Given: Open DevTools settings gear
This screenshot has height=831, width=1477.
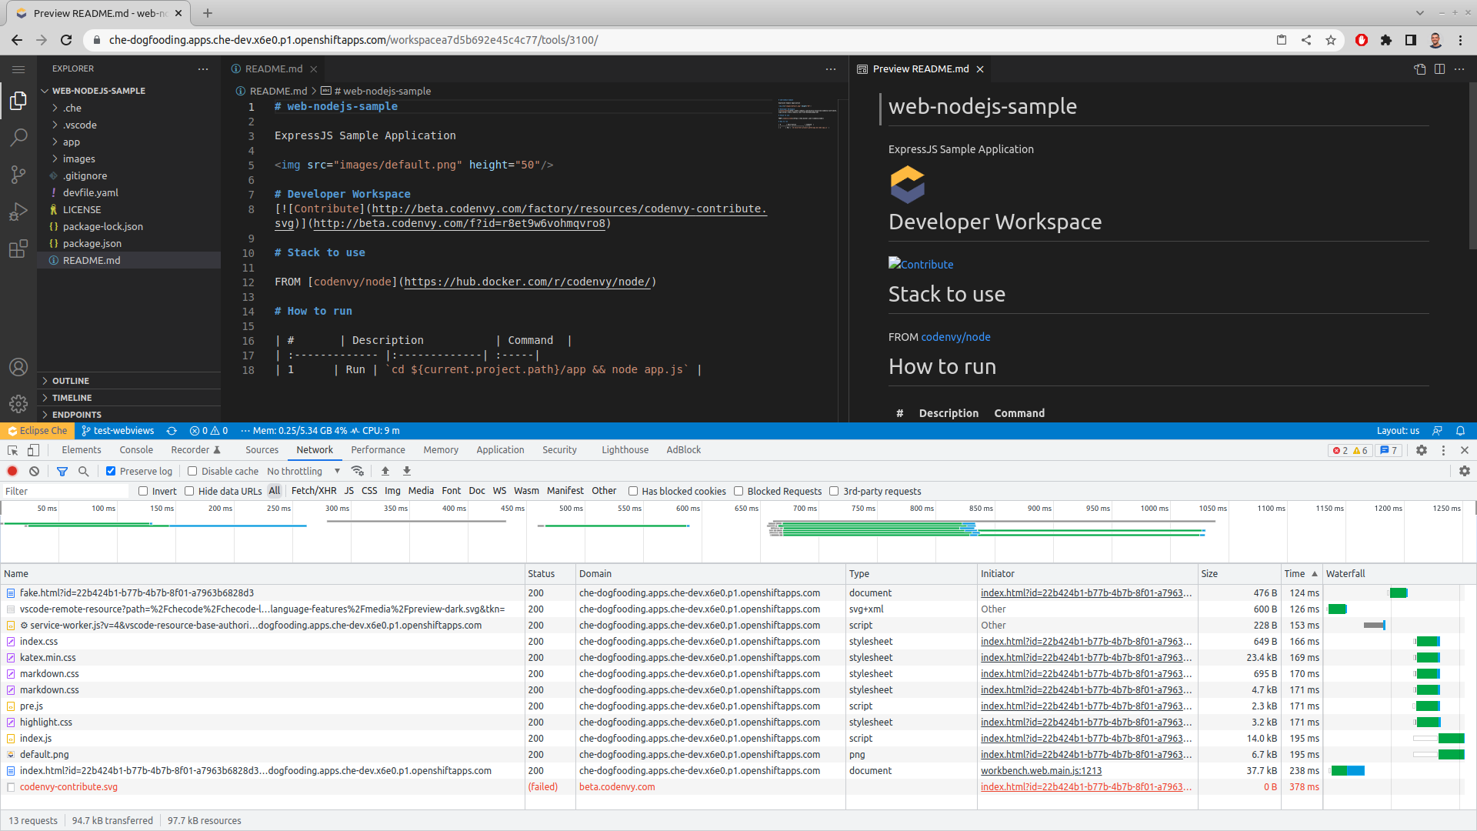Looking at the screenshot, I should [x=1422, y=450].
